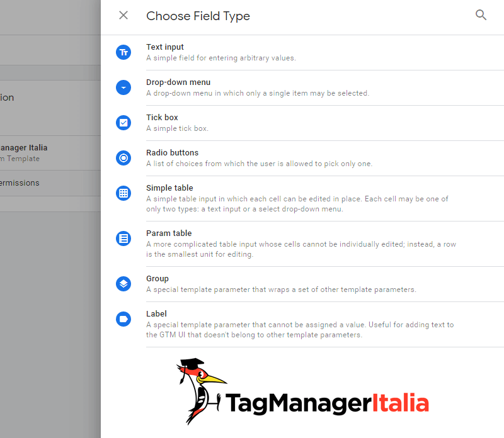The image size is (504, 438).
Task: Click description 'A more complicated table input'
Action: (x=301, y=249)
